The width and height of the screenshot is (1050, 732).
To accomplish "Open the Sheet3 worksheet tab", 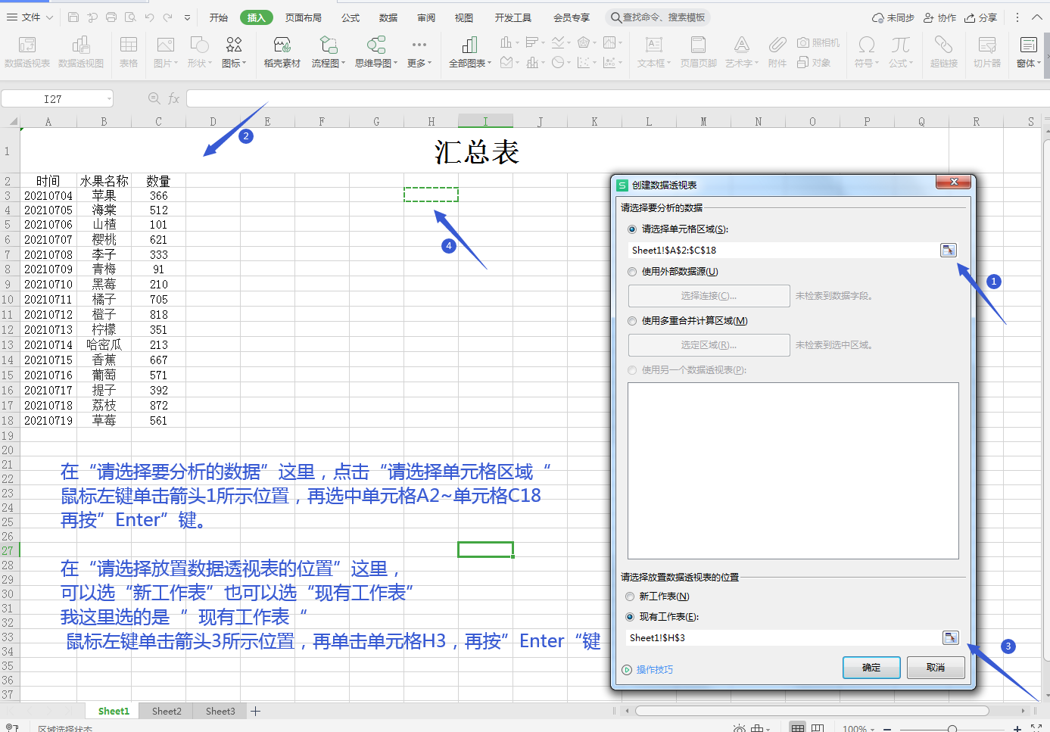I will coord(220,711).
